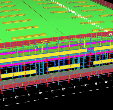Select grid label "G'"
113x110 pixels.
pos(106,82)
